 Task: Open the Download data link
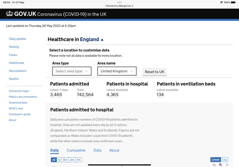coord(18,103)
